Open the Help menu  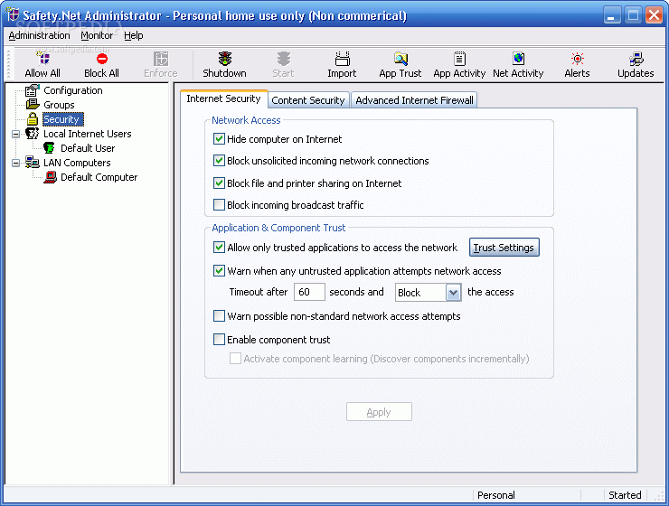tap(134, 35)
